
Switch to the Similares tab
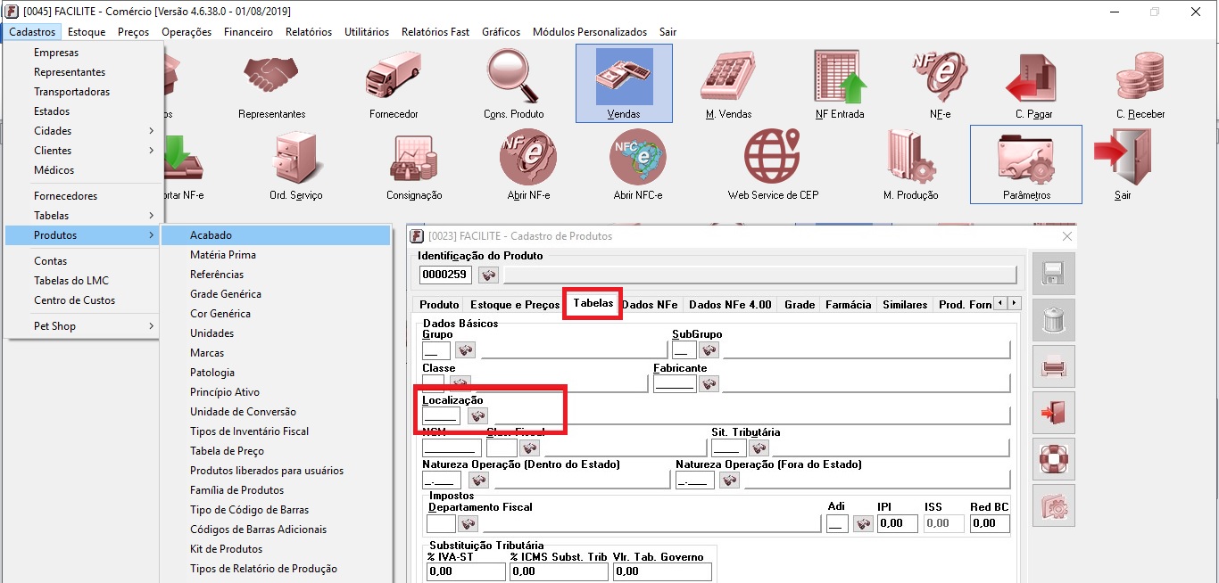click(x=905, y=305)
